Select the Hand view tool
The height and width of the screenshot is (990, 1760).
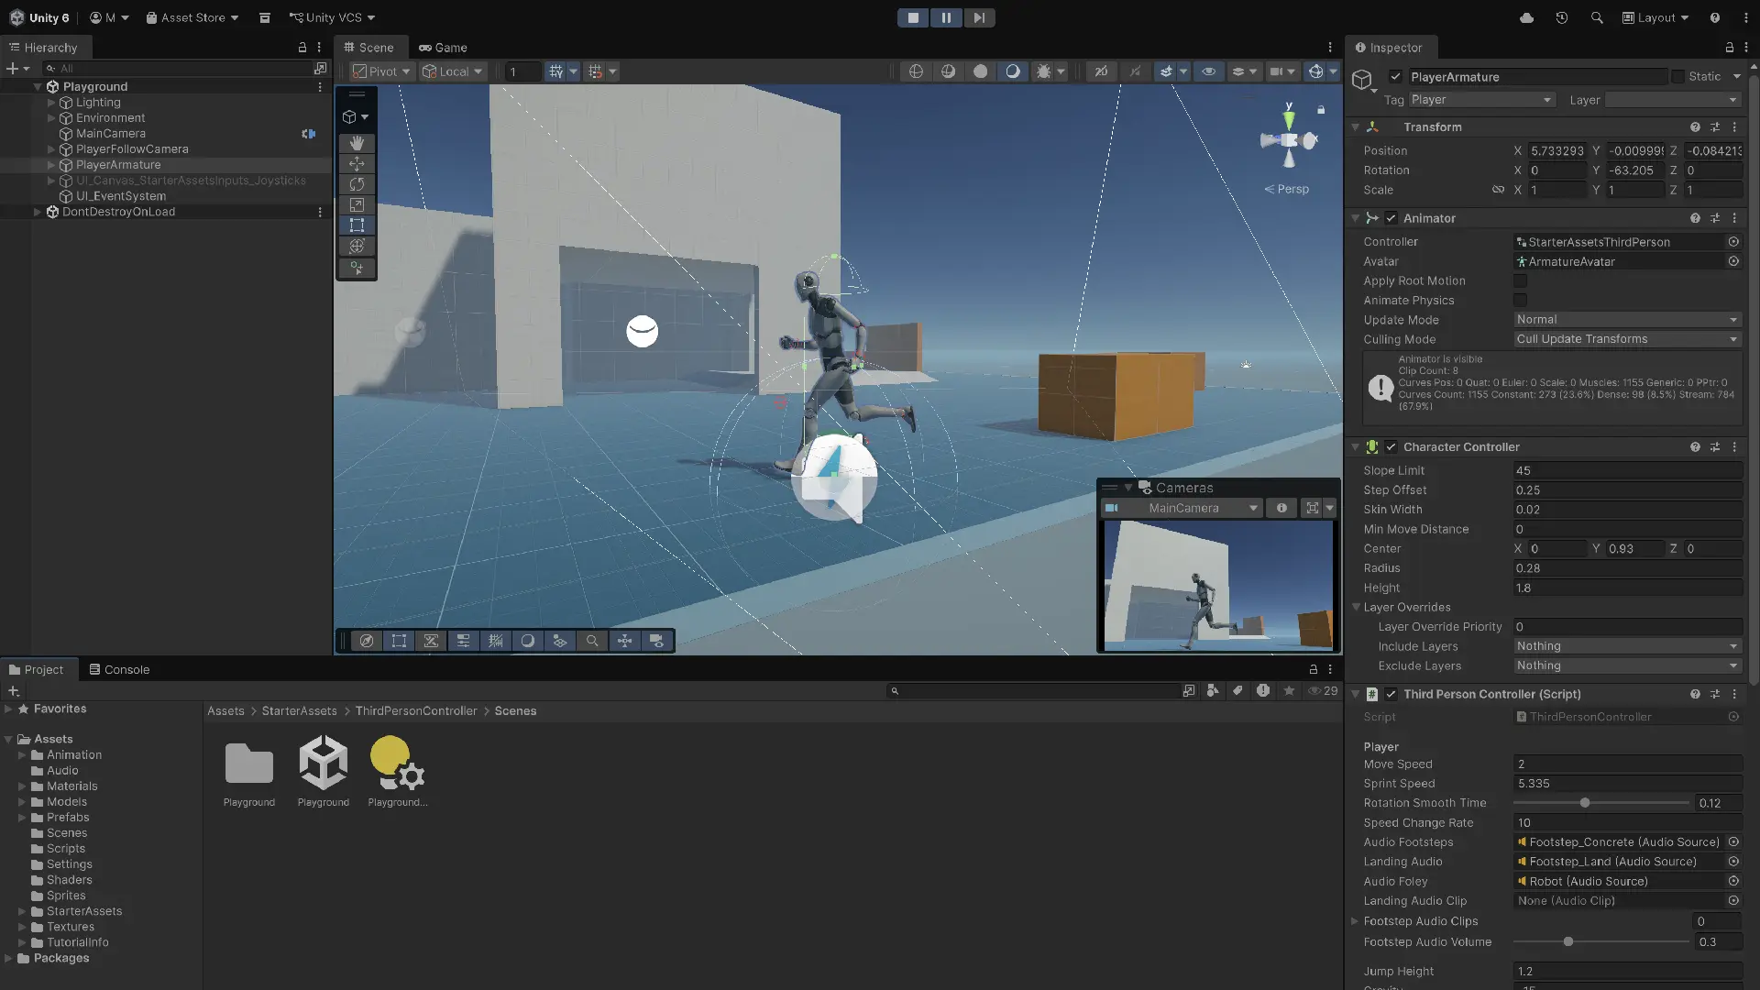tap(357, 143)
